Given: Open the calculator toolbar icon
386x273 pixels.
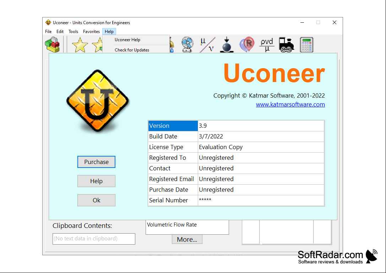Looking at the screenshot, I should 306,45.
